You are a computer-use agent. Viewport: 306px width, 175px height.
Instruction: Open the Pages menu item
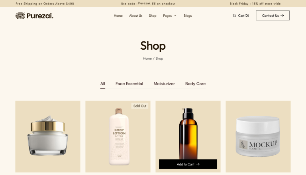(167, 16)
